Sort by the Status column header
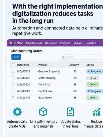The width and height of the screenshot is (103, 137). coord(90,65)
